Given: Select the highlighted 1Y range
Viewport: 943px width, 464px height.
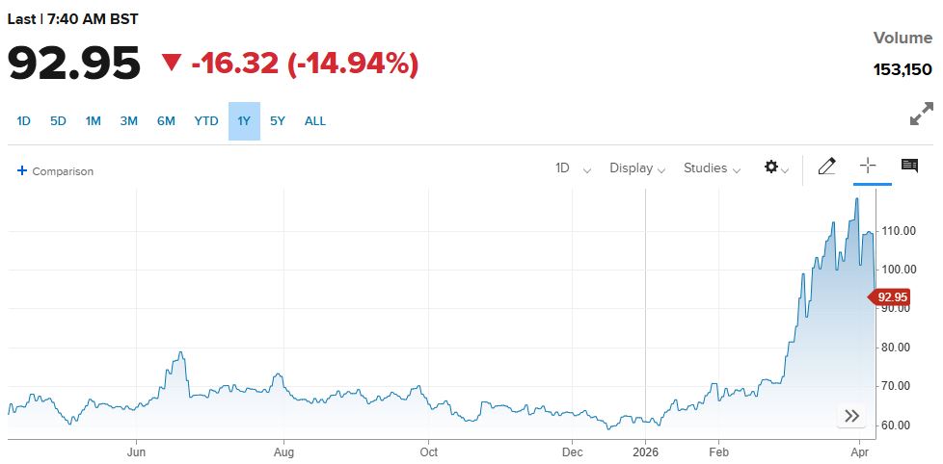Looking at the screenshot, I should 244,121.
